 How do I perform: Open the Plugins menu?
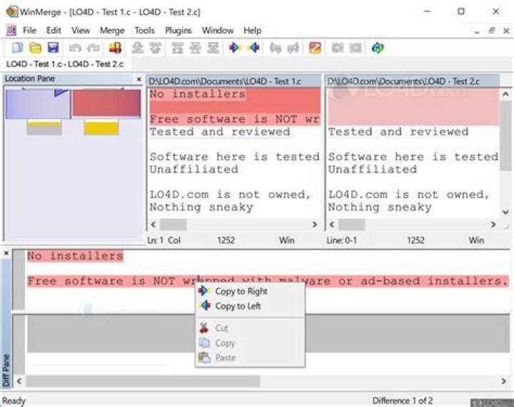point(178,31)
